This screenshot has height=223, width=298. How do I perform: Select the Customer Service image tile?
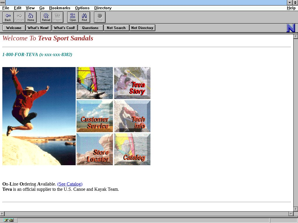click(x=95, y=116)
